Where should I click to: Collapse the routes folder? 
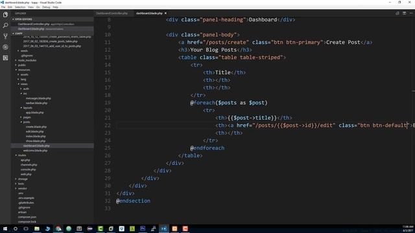(x=21, y=155)
